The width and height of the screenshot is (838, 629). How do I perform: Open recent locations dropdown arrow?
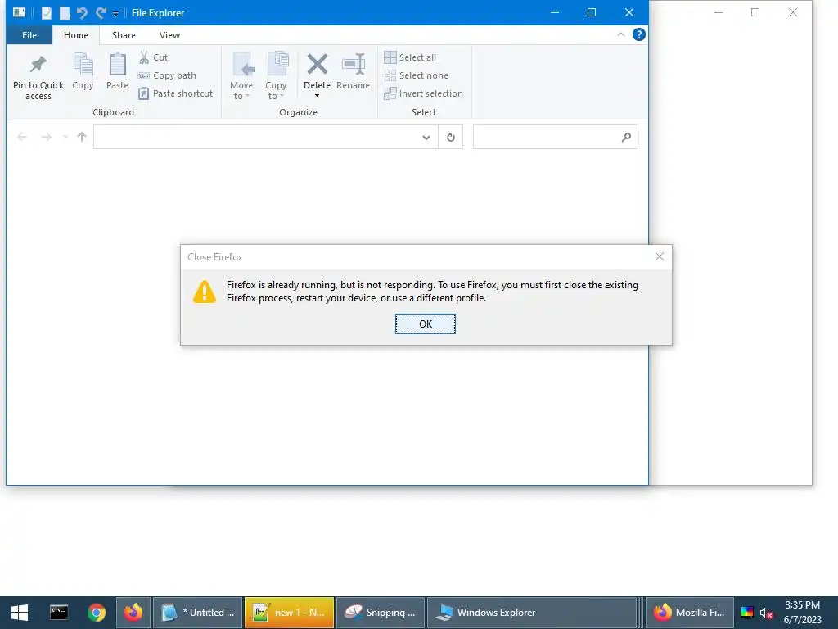coord(65,137)
